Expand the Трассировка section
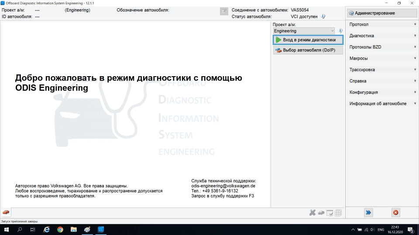 (x=382, y=70)
